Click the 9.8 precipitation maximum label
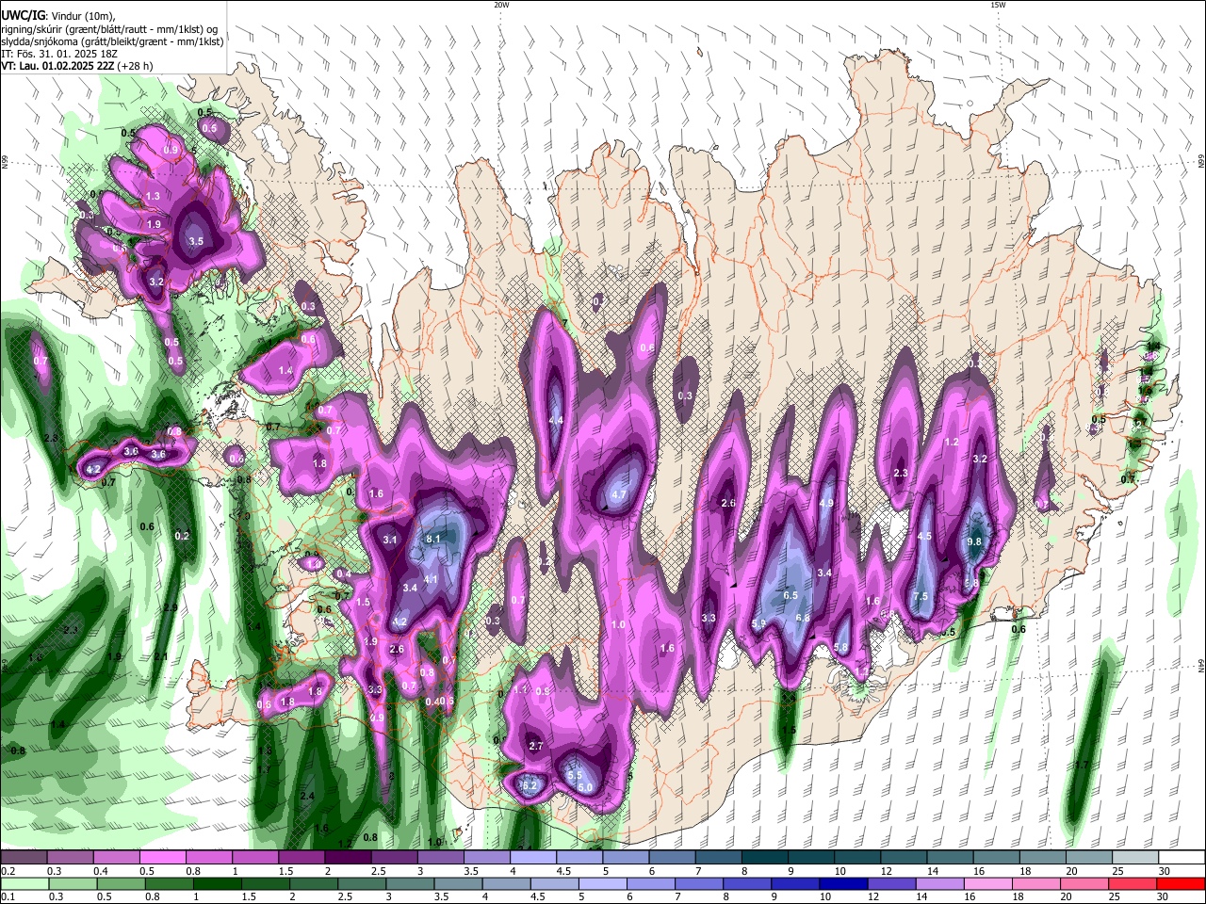Viewport: 1206px width, 904px height. 974,541
